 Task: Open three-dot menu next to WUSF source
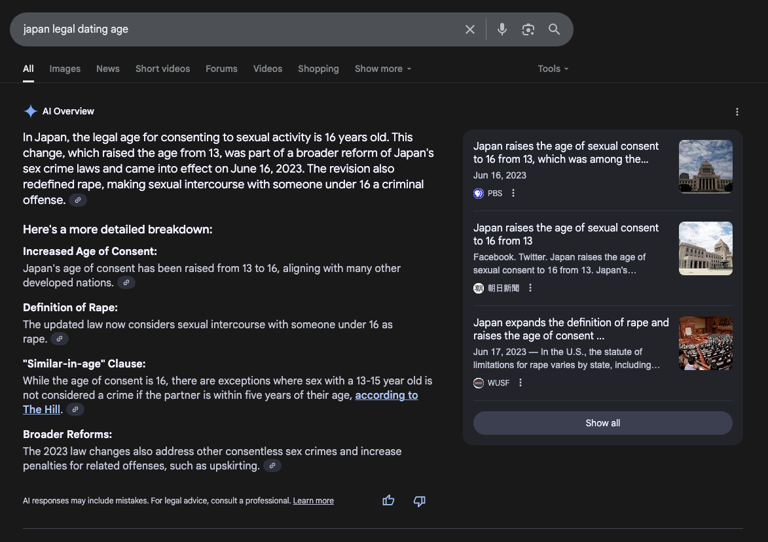(521, 382)
